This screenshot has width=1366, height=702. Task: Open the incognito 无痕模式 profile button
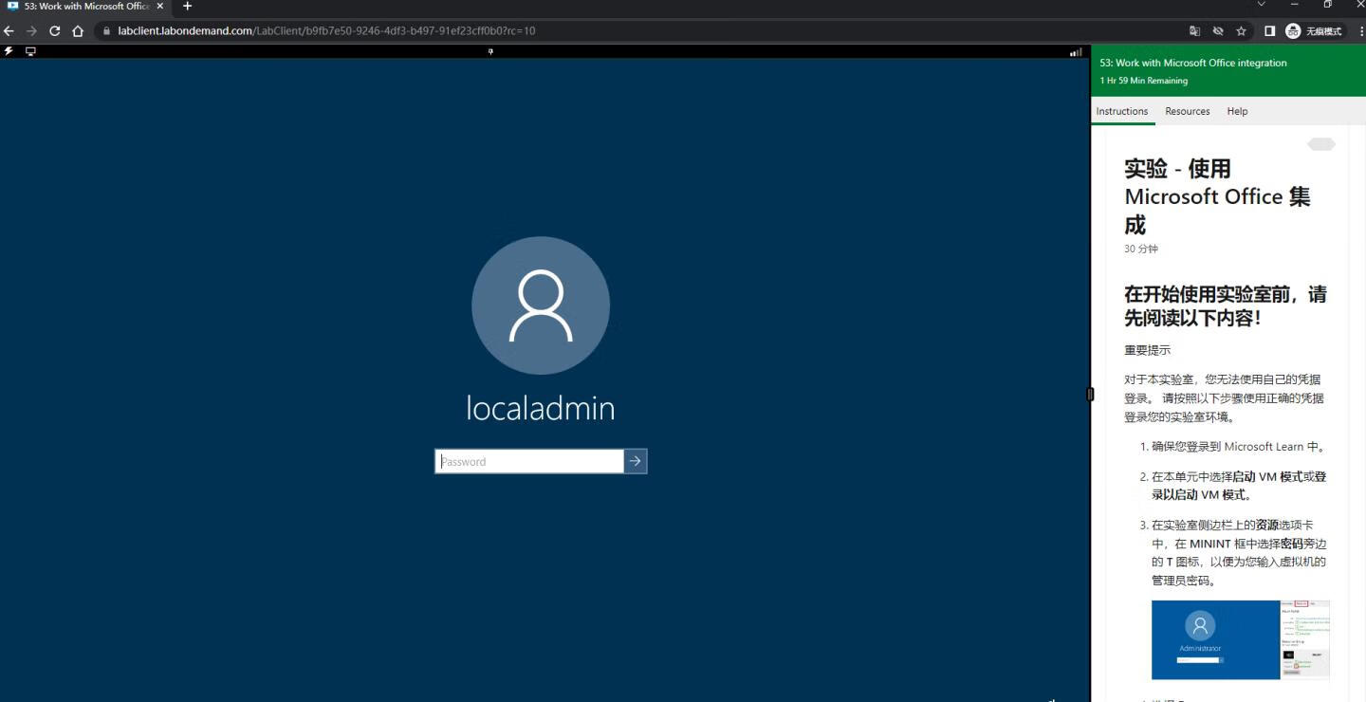[1314, 31]
